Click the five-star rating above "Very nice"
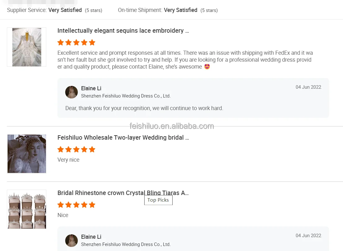Image resolution: width=343 pixels, height=251 pixels. click(76, 149)
